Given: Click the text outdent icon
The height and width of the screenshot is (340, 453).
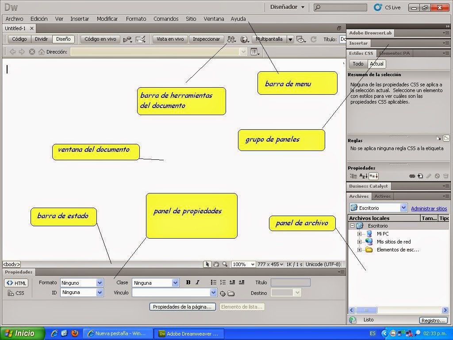Looking at the screenshot, I should (232, 282).
